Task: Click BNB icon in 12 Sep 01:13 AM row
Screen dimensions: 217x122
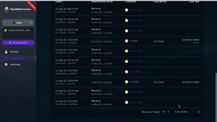Action: [x=126, y=102]
